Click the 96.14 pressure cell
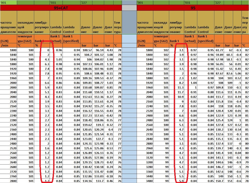This screenshot has width=249, height=183. pos(98,50)
